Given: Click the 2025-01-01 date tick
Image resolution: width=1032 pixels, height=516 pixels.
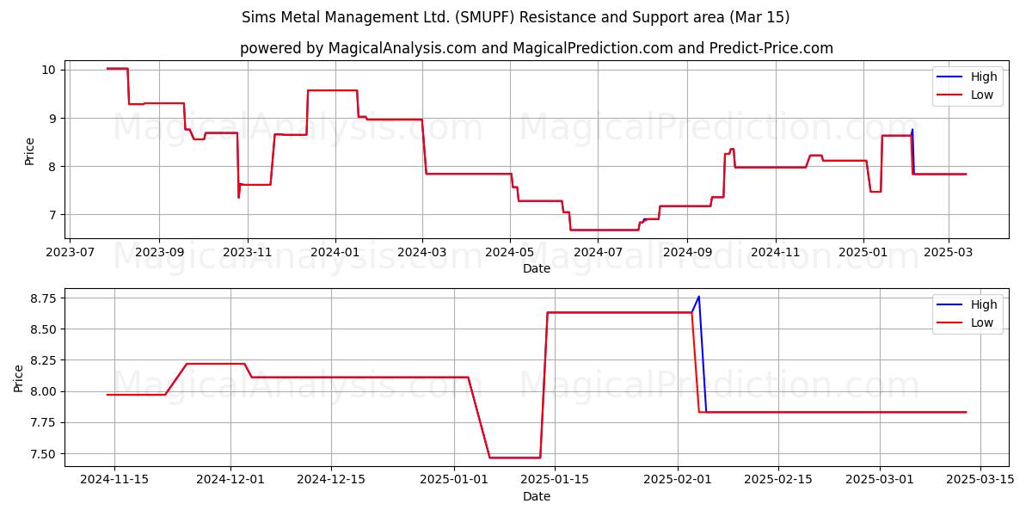Looking at the screenshot, I should (x=454, y=480).
